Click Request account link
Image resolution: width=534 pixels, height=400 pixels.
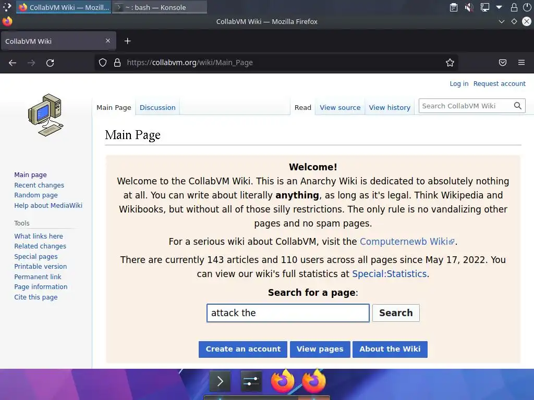pyautogui.click(x=499, y=84)
